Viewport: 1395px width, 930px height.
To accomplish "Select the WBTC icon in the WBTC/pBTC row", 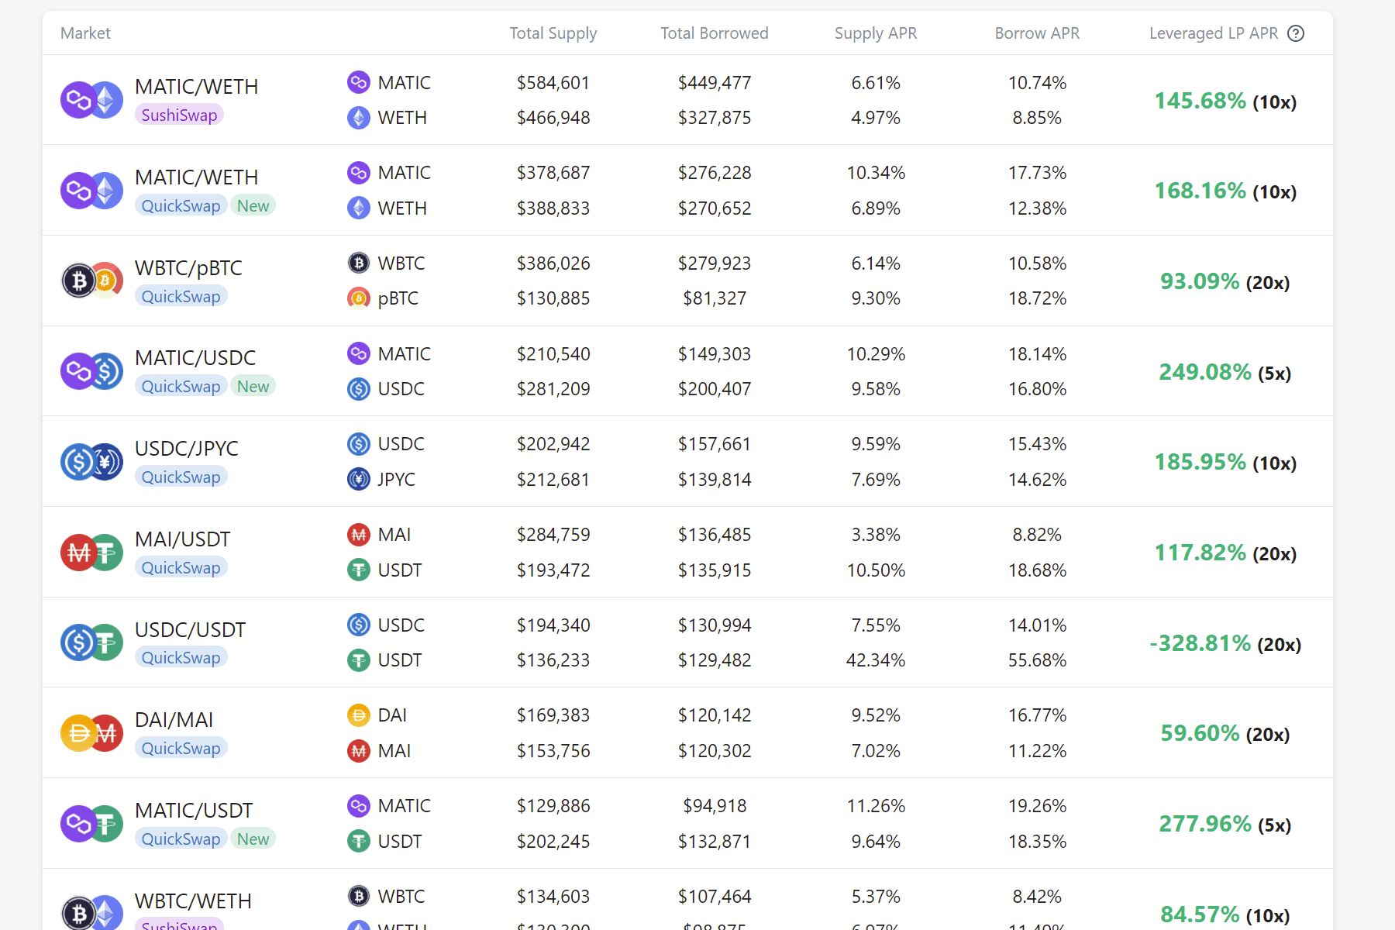I will click(x=359, y=263).
